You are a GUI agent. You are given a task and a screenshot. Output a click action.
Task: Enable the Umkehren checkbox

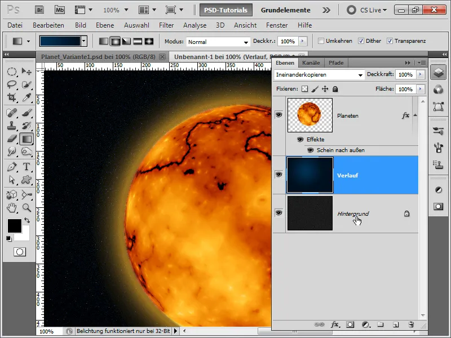pyautogui.click(x=321, y=41)
